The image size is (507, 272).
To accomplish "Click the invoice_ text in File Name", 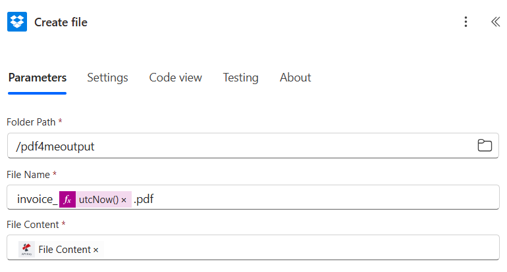I will click(36, 199).
